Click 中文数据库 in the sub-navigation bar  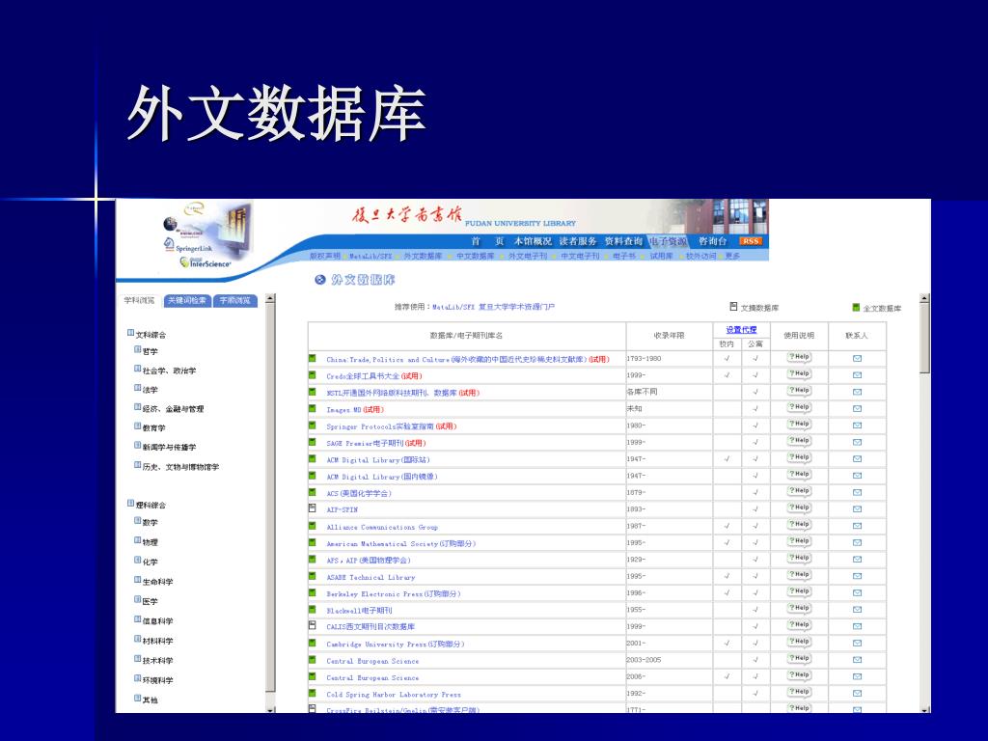[476, 256]
